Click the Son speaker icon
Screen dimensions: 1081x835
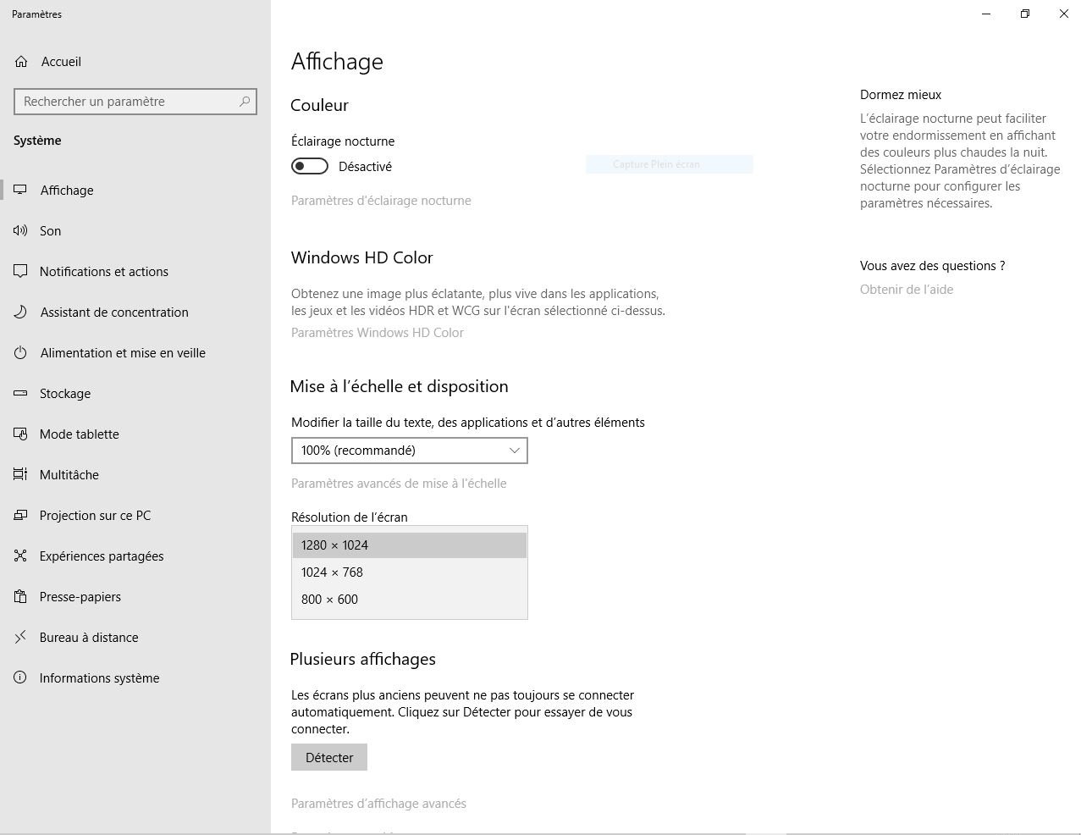click(20, 231)
